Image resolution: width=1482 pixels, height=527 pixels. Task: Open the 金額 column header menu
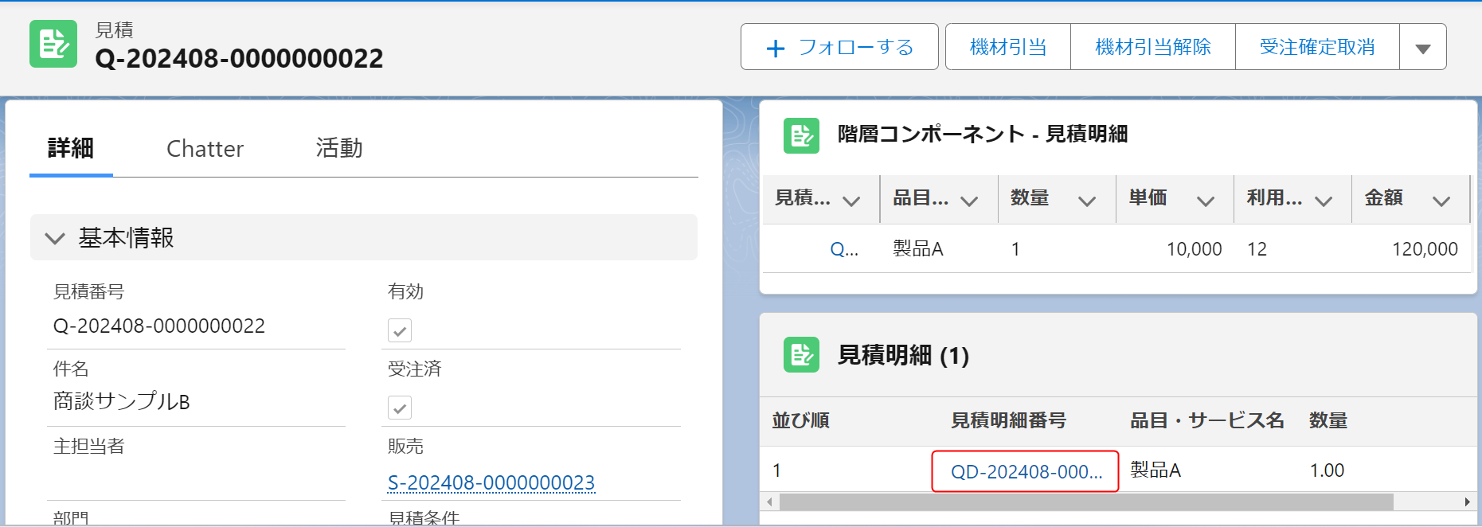[x=1441, y=201]
